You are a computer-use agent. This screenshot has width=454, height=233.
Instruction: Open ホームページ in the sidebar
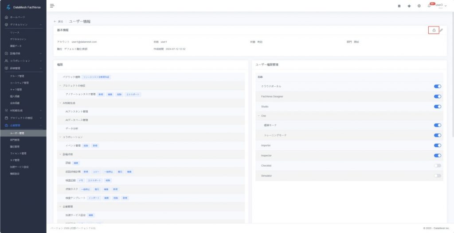click(x=20, y=17)
